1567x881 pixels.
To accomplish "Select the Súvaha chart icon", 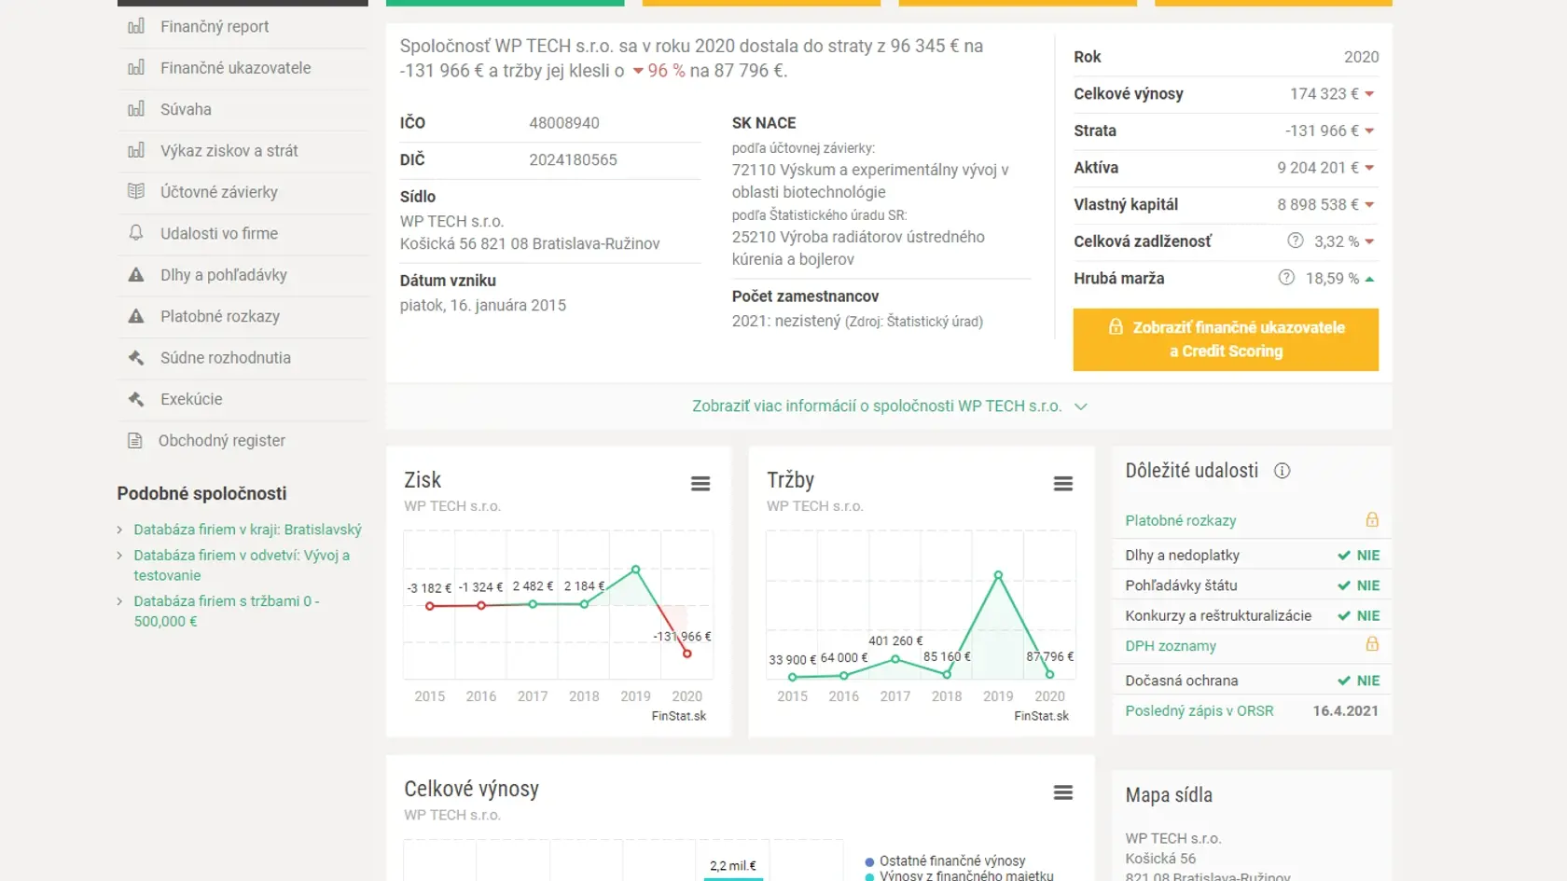I will click(136, 109).
